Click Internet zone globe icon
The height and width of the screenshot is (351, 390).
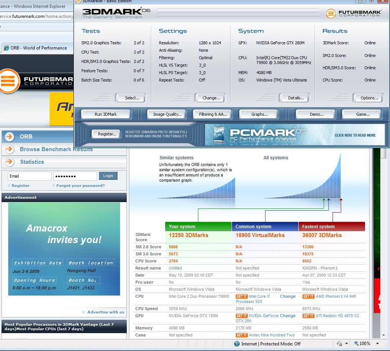(237, 344)
